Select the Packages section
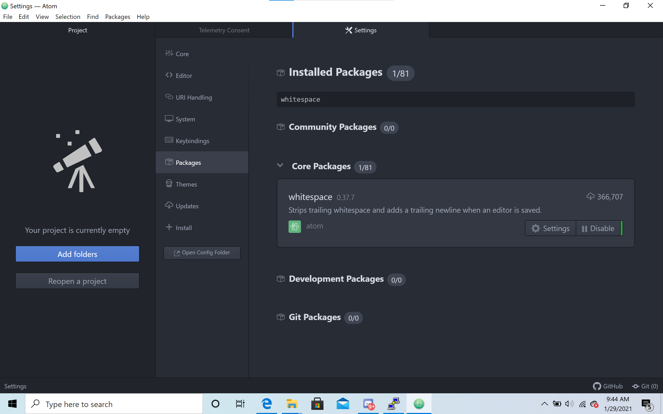663x414 pixels. (x=202, y=162)
